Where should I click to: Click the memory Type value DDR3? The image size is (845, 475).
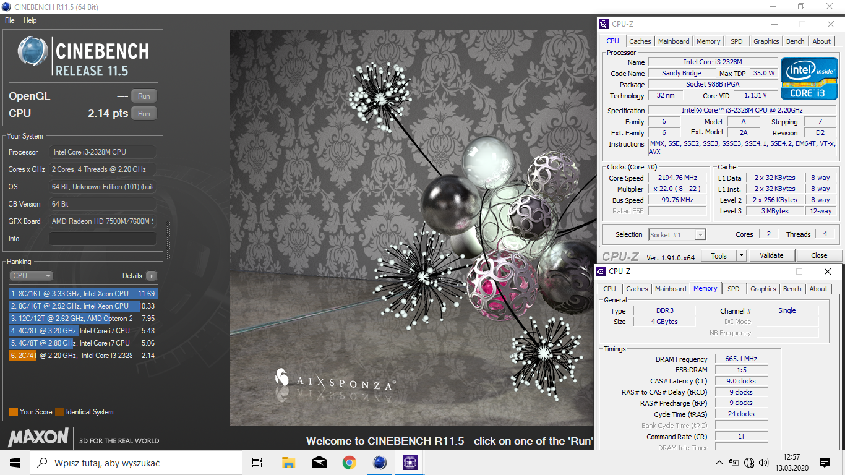tap(665, 310)
